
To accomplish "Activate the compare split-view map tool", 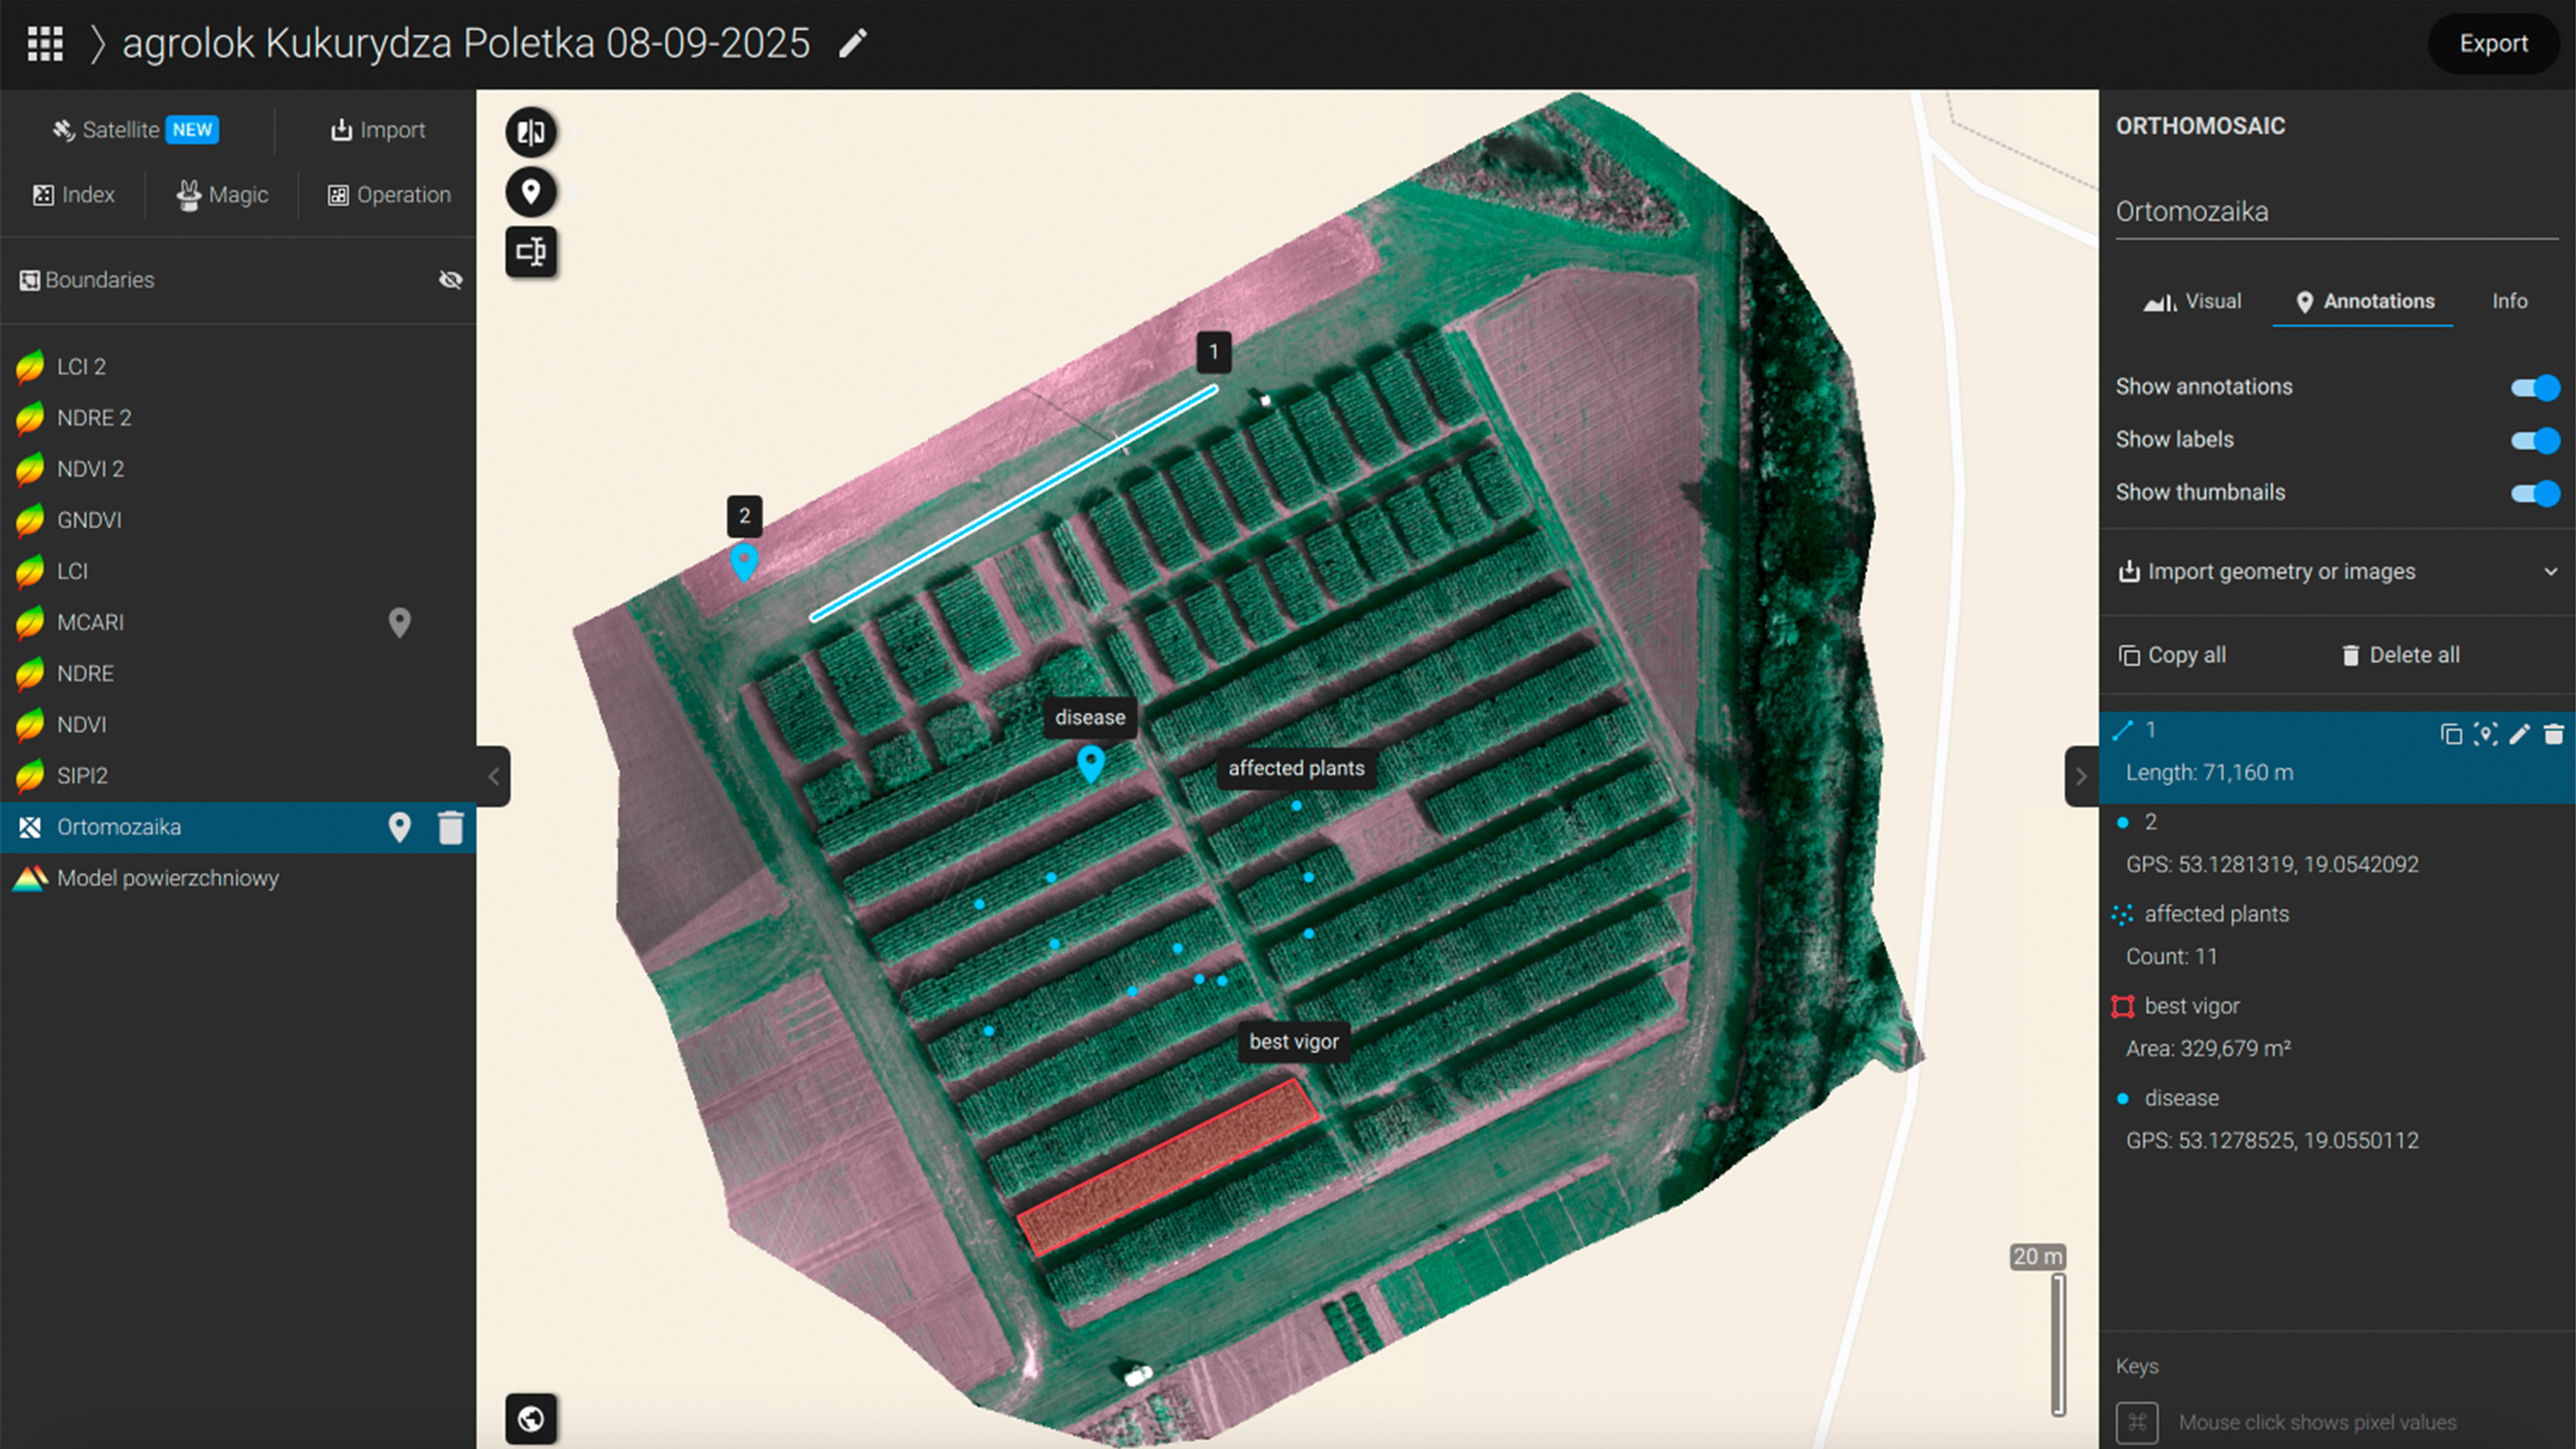I will pyautogui.click(x=531, y=132).
